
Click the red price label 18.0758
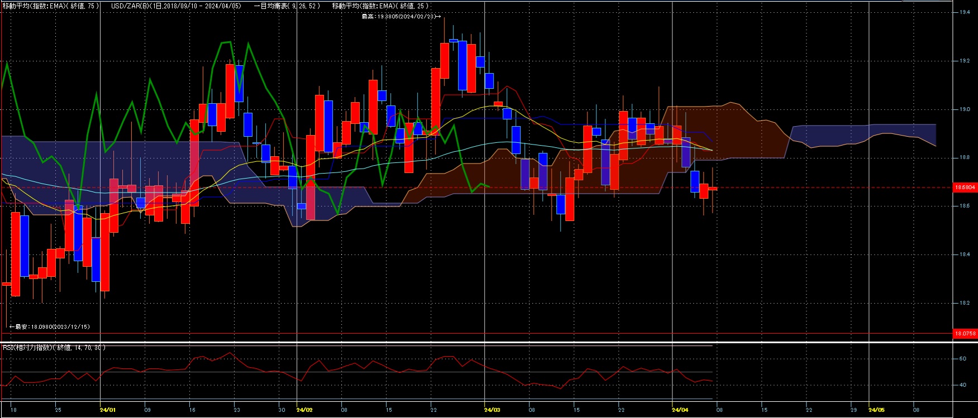965,334
